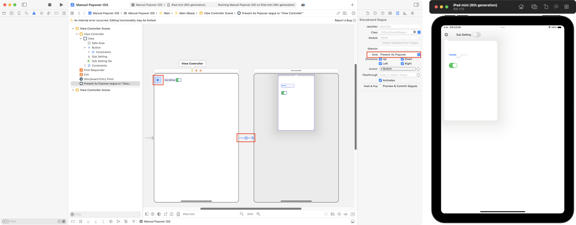Click the Run play button

pyautogui.click(x=61, y=5)
